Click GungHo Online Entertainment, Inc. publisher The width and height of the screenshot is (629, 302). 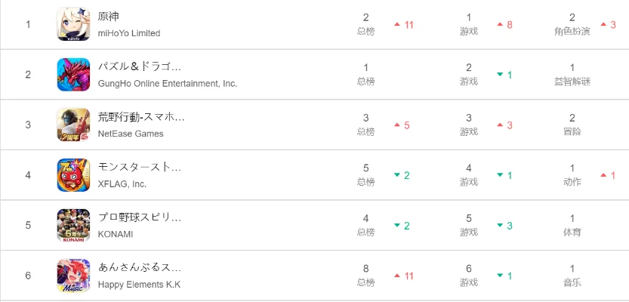click(x=168, y=83)
